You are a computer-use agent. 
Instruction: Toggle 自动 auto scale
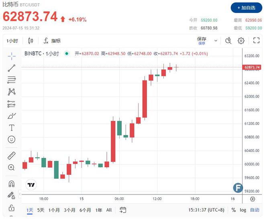pyautogui.click(x=255, y=210)
